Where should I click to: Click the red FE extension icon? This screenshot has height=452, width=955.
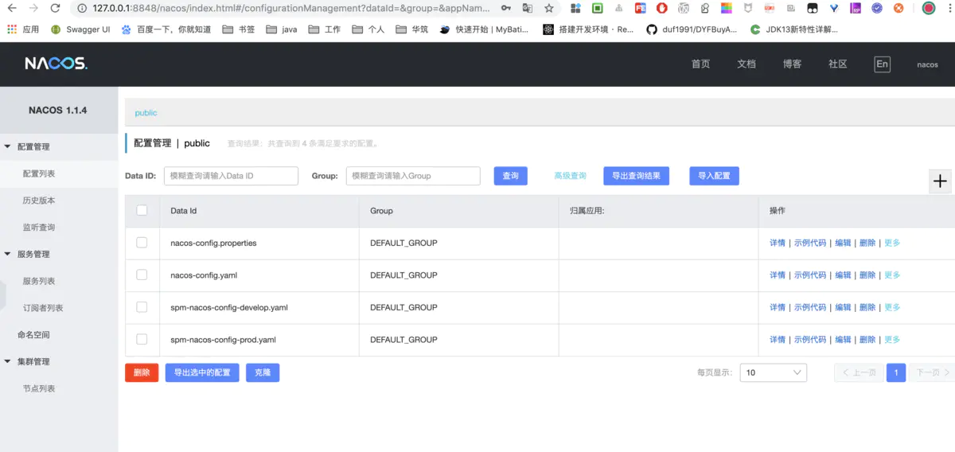coord(641,8)
